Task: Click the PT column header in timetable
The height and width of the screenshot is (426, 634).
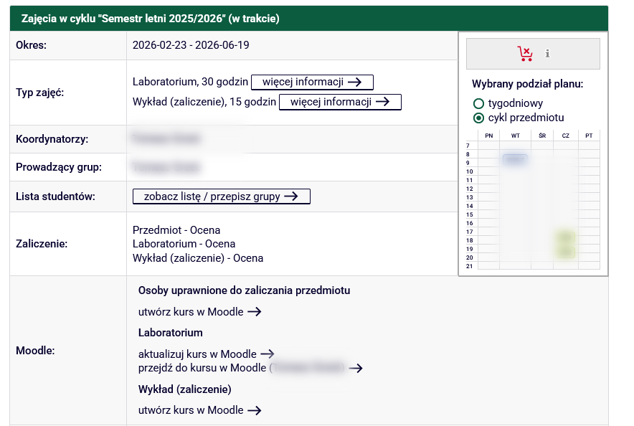Action: [589, 136]
